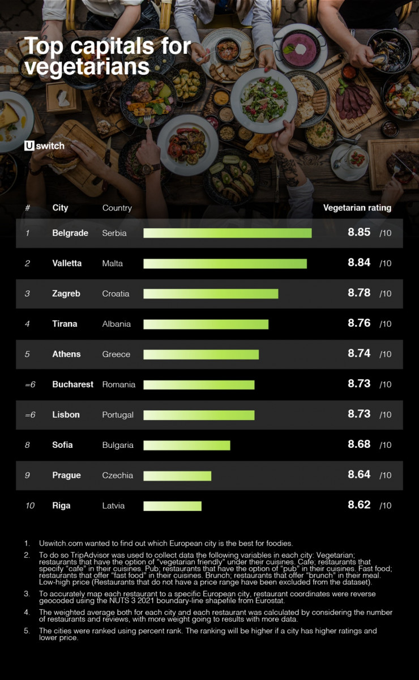Click the 8.62 rating for Riga
This screenshot has height=680, width=419.
[x=359, y=505]
